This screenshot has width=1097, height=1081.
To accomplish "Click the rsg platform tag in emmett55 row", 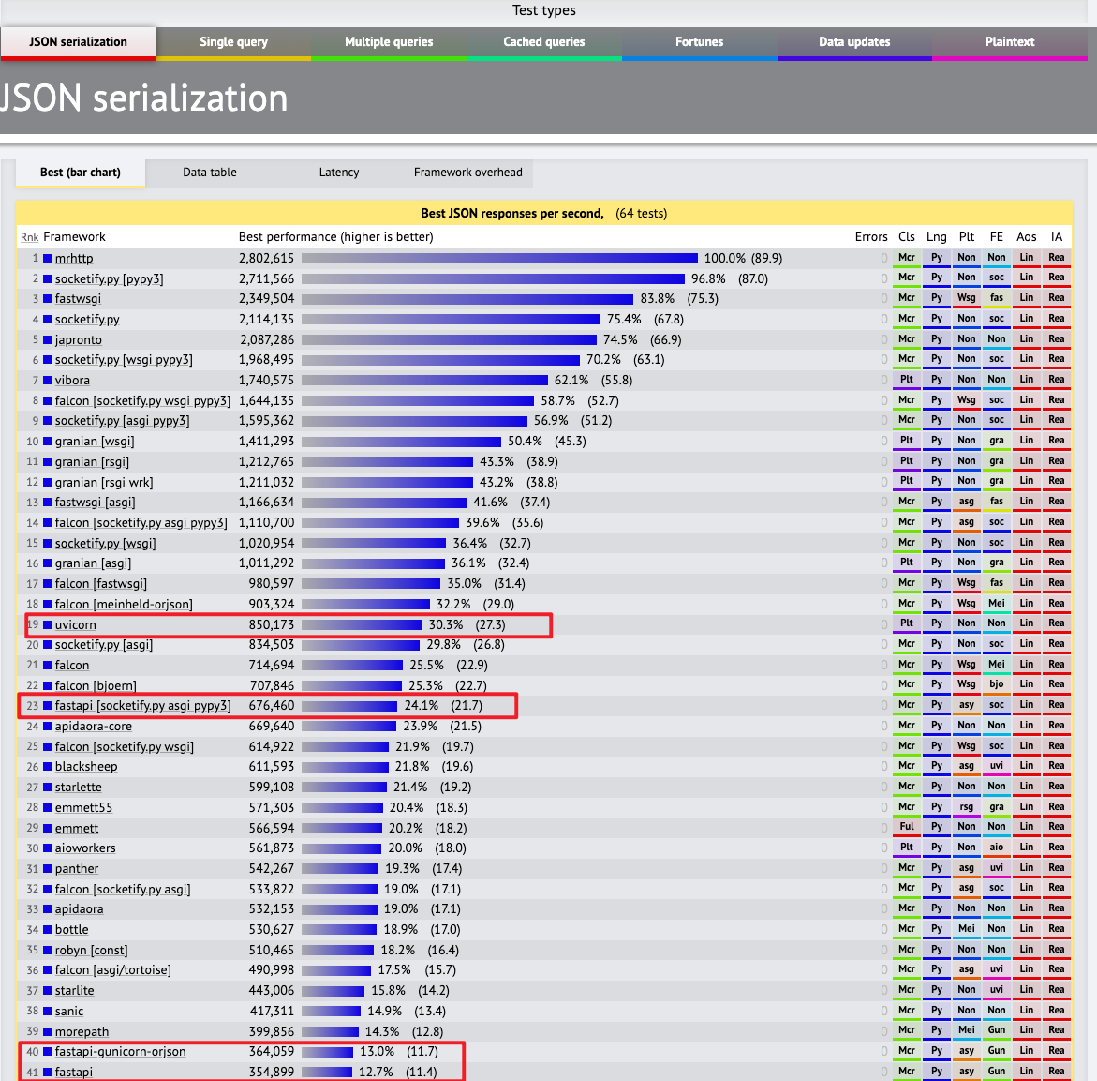I will pyautogui.click(x=967, y=807).
